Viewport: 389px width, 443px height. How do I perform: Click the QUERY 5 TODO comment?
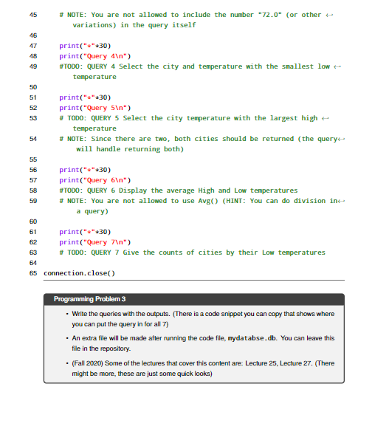[194, 123]
